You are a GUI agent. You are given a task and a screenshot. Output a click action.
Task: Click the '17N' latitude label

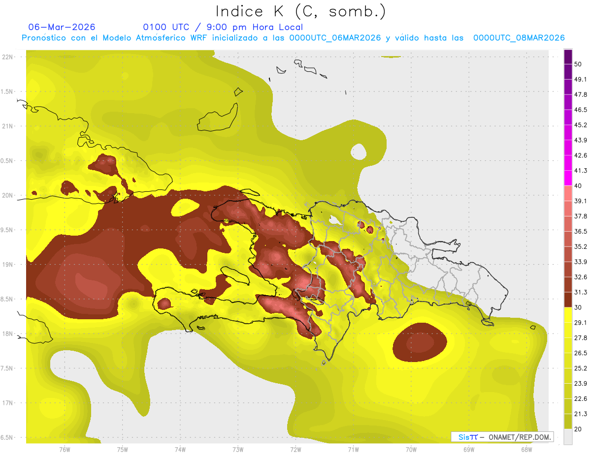tap(8, 403)
